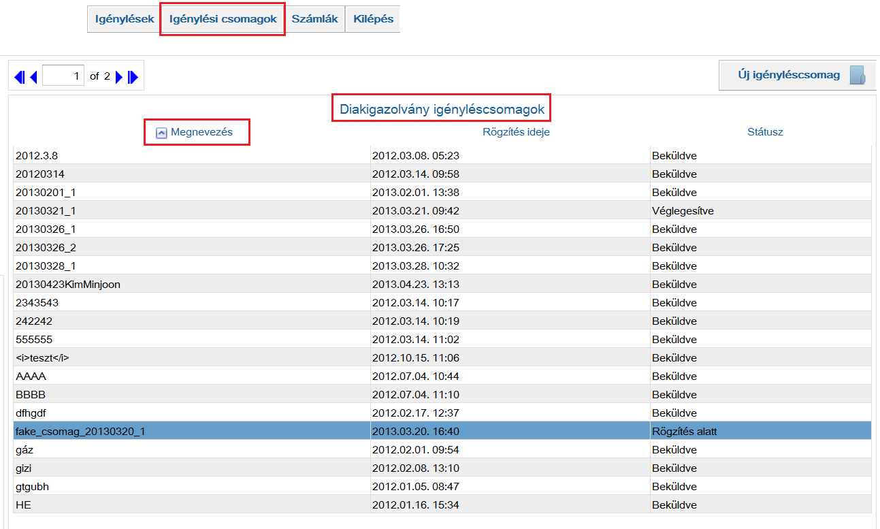Image resolution: width=880 pixels, height=529 pixels.
Task: Select the Kilépés menu item
Action: tap(373, 19)
